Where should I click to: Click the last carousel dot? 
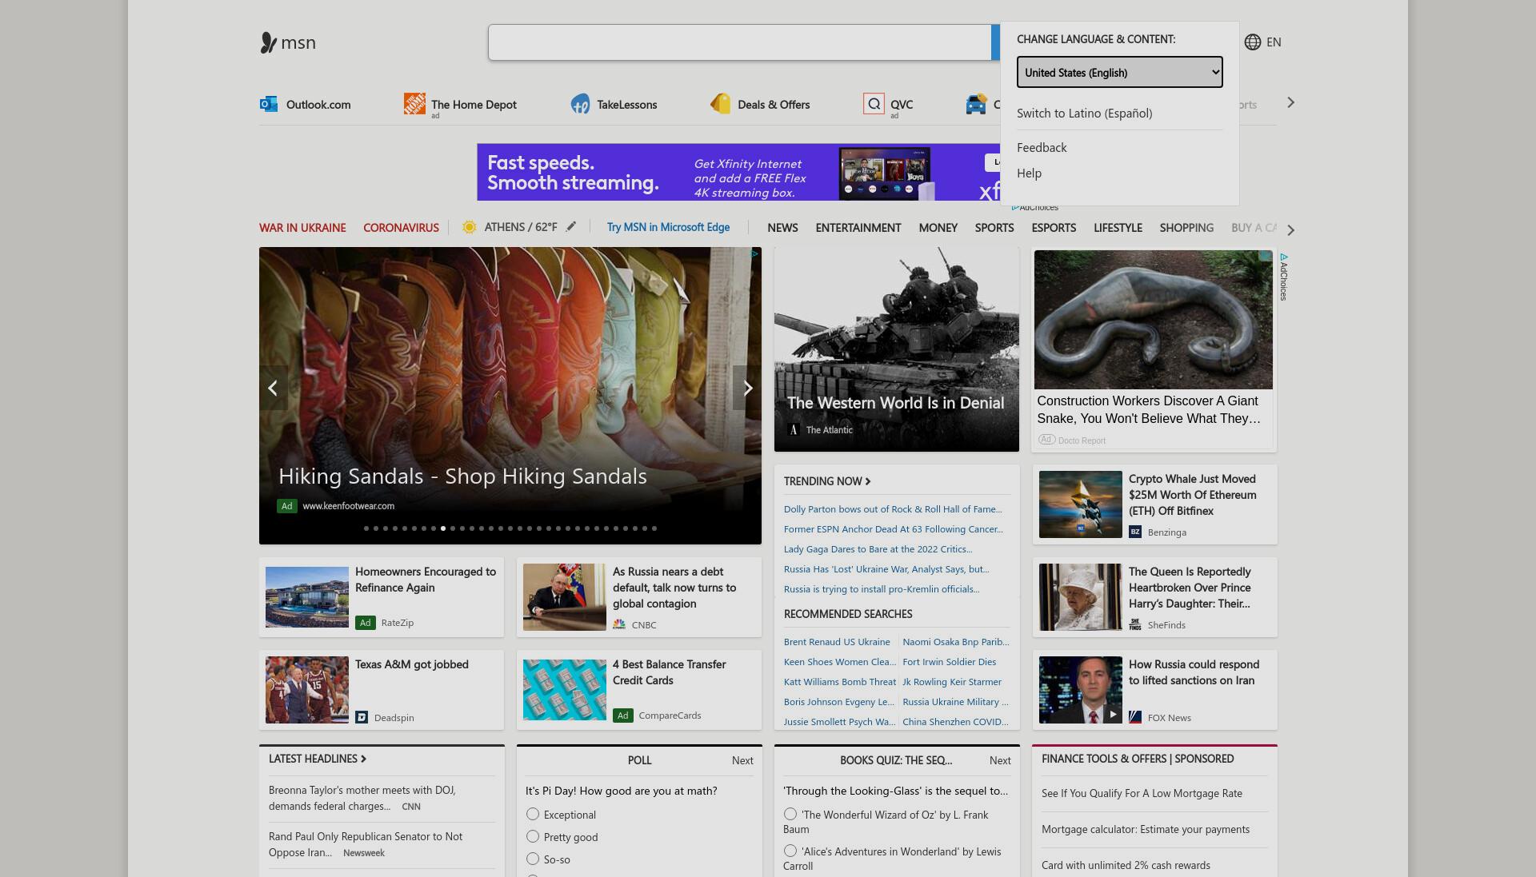pyautogui.click(x=654, y=528)
